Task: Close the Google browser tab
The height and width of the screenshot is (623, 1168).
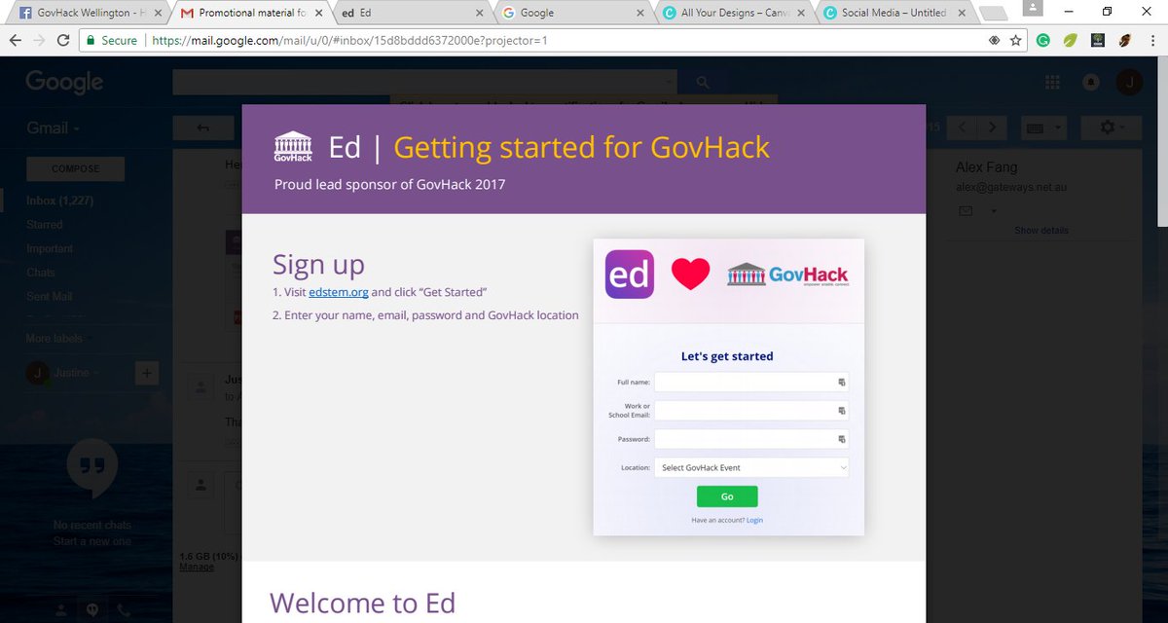Action: (x=639, y=13)
